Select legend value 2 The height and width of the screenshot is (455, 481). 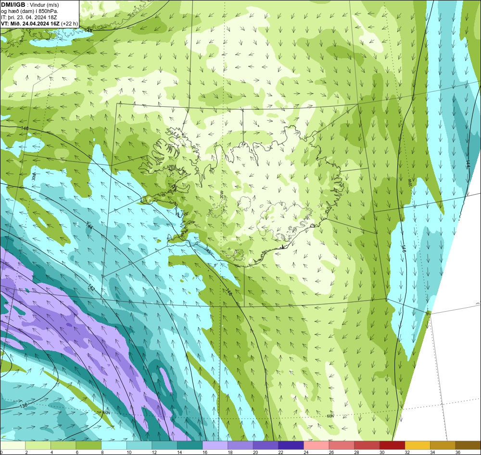[x=26, y=452]
